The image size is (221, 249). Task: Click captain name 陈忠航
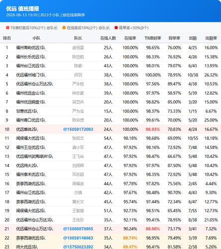(x=78, y=57)
